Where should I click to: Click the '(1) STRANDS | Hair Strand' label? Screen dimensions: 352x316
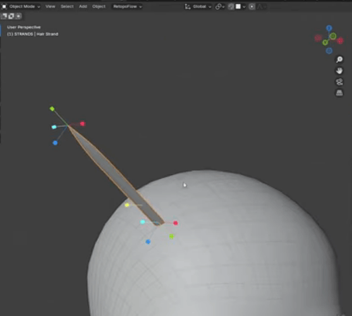pyautogui.click(x=33, y=34)
